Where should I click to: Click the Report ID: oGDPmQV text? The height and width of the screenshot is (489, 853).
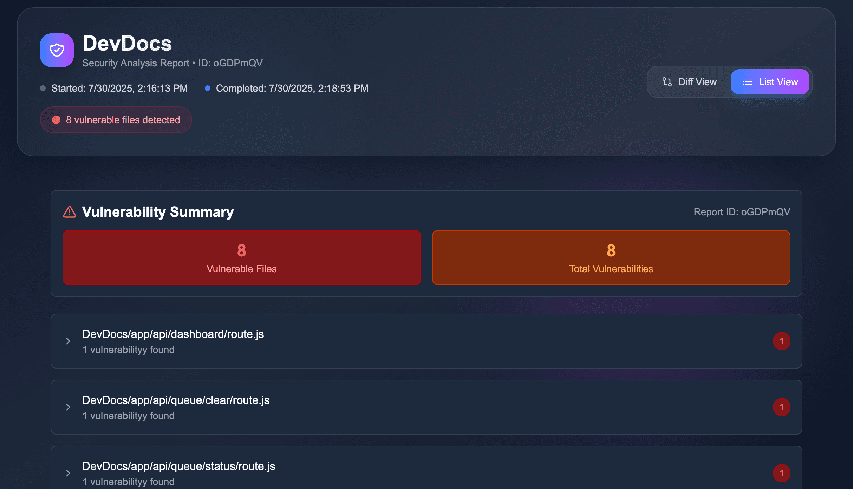point(742,211)
